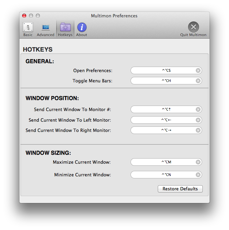This screenshot has height=230, width=229.
Task: Clear the Maximize Current Window hotkey
Action: tap(198, 162)
